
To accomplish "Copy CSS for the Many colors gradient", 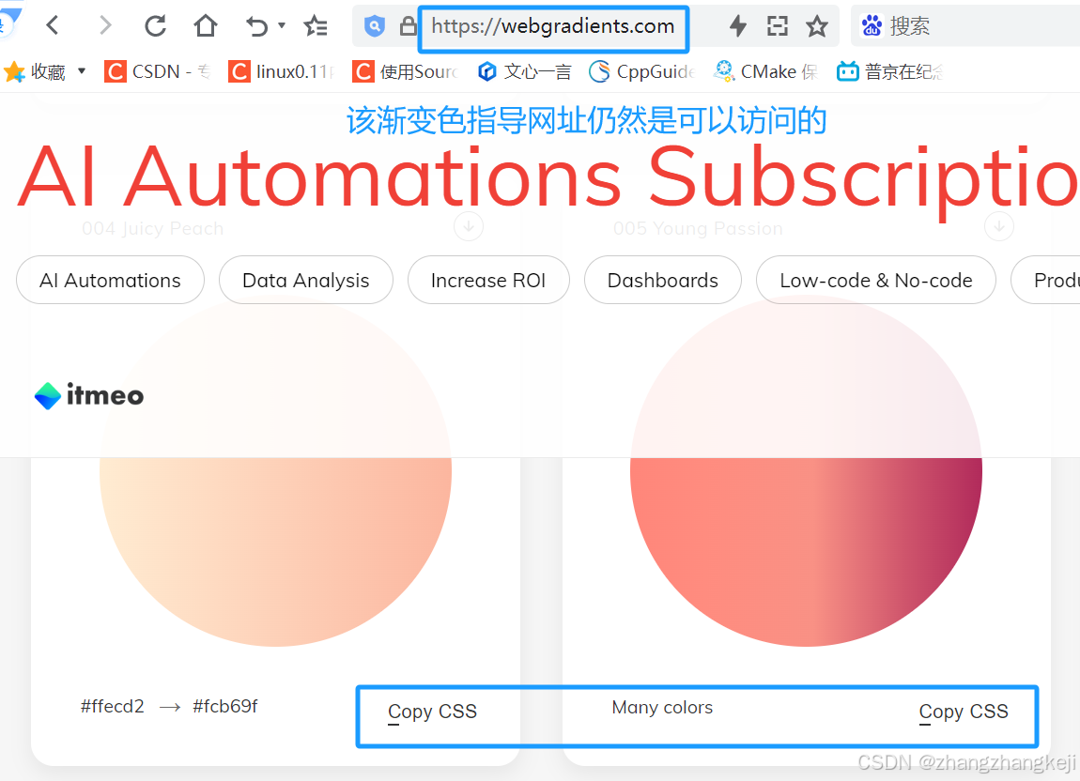I will point(964,712).
